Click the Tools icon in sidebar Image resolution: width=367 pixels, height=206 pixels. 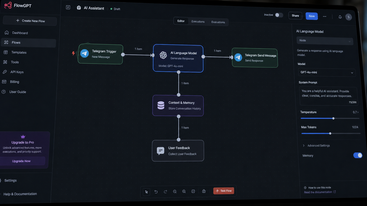(5, 62)
